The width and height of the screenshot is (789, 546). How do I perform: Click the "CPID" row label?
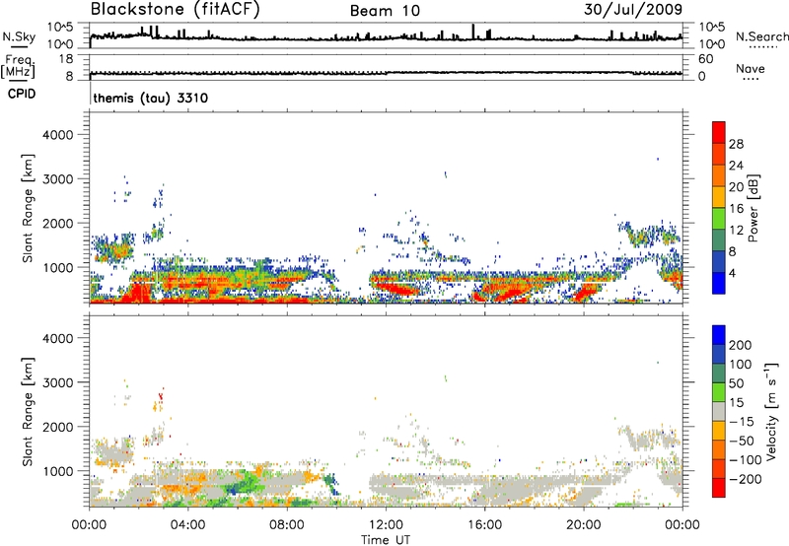pyautogui.click(x=22, y=94)
